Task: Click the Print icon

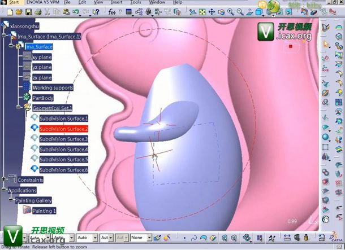Action: click(x=38, y=12)
